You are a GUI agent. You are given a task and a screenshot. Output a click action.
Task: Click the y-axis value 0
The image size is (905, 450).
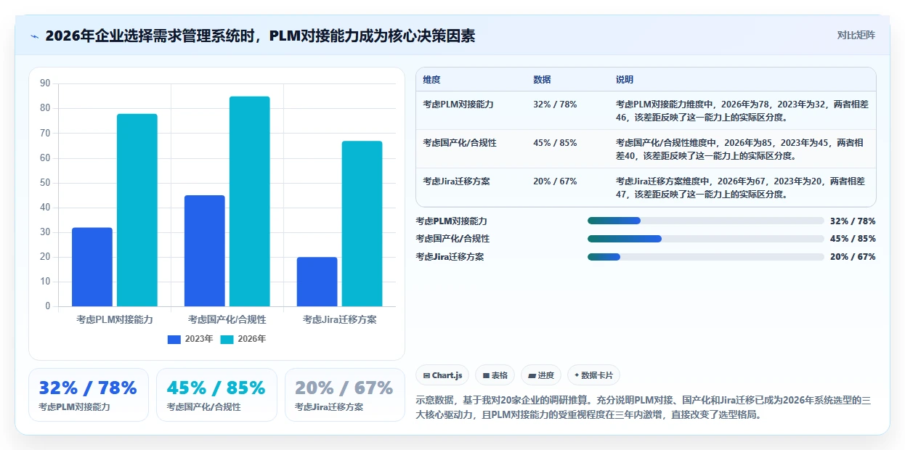coord(48,306)
